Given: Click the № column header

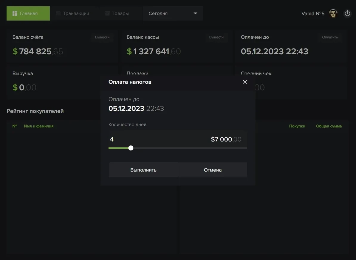Looking at the screenshot, I should (x=15, y=126).
